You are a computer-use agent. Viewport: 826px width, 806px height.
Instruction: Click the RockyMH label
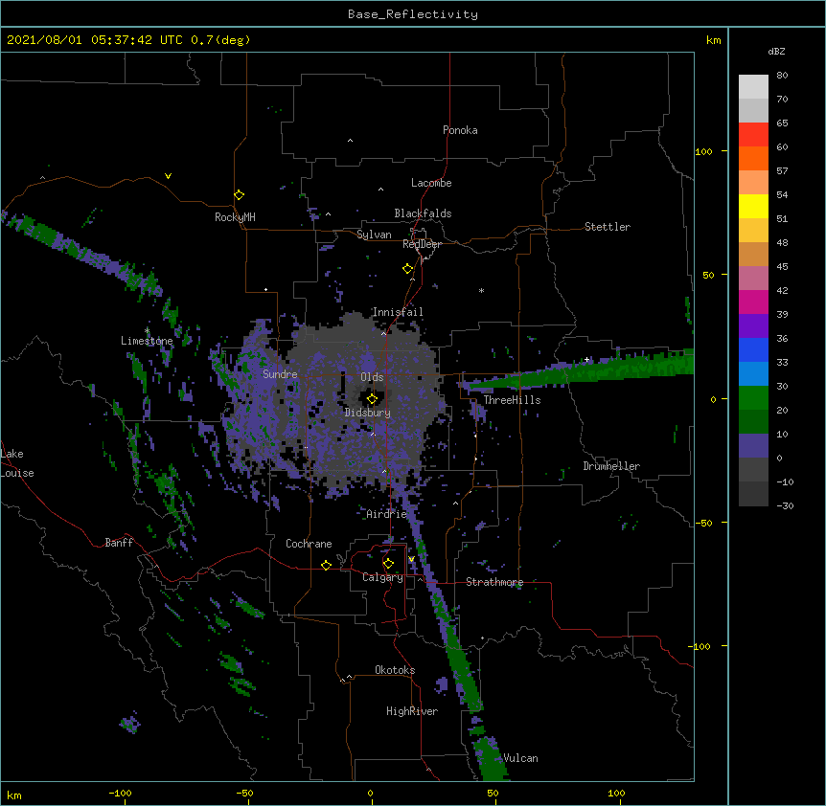click(235, 217)
